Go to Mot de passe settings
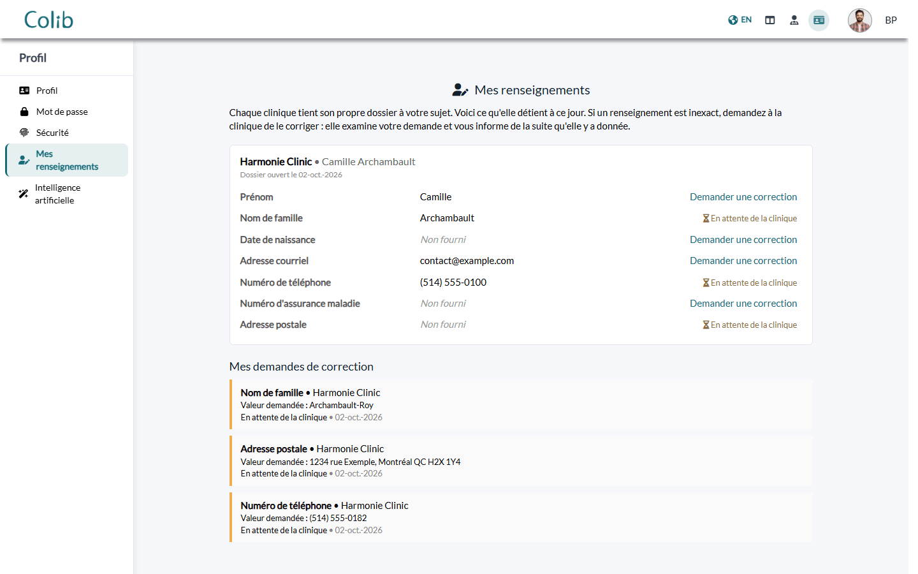The height and width of the screenshot is (574, 918). point(67,112)
